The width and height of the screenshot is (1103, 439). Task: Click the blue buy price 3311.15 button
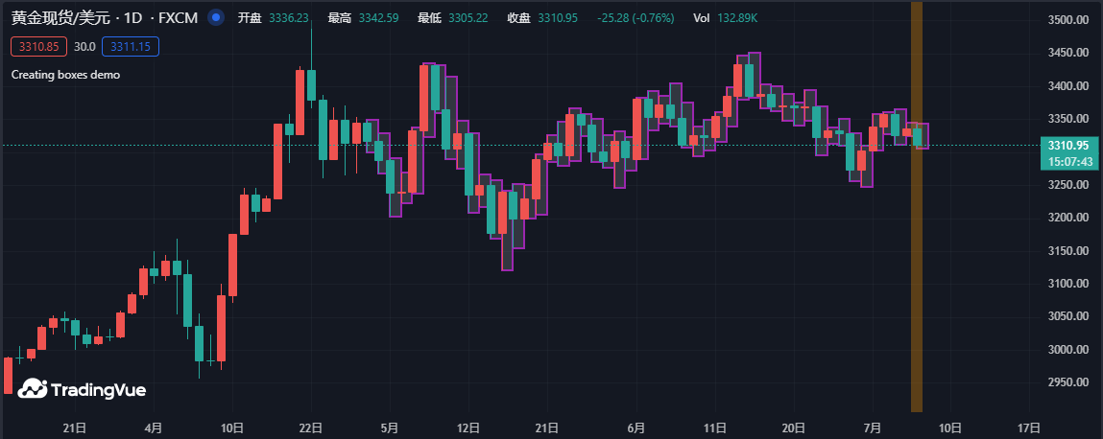[x=134, y=46]
